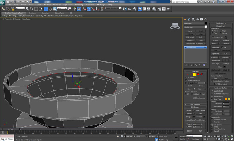Open the Hierarchy command panel tab
The image size is (234, 141).
click(x=193, y=19)
